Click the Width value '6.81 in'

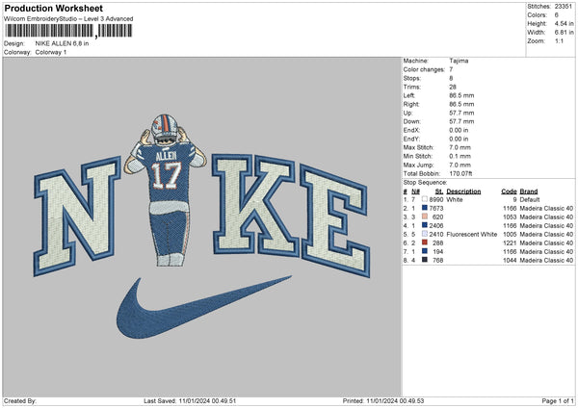564,33
